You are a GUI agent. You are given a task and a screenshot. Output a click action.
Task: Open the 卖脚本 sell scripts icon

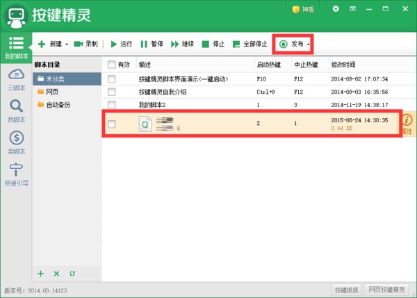point(15,142)
